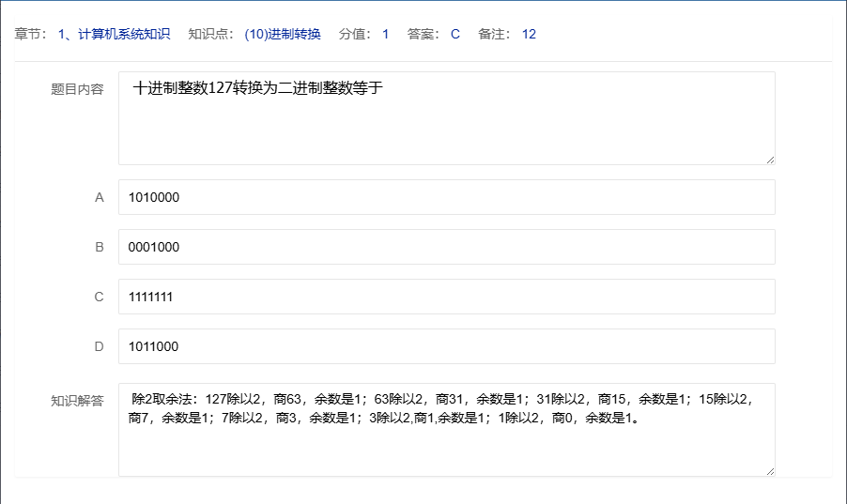
Task: Click option C field containing 1111111
Action: 446,297
